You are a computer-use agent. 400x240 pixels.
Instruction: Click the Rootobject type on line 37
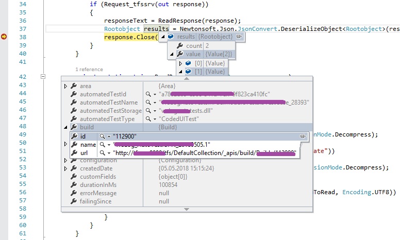(122, 29)
